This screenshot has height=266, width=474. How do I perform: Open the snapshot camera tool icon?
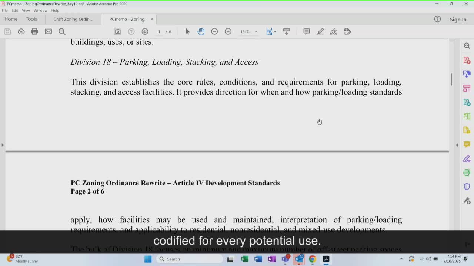[118, 32]
